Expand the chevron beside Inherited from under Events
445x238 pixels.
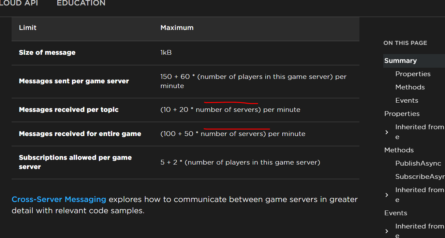pyautogui.click(x=387, y=231)
